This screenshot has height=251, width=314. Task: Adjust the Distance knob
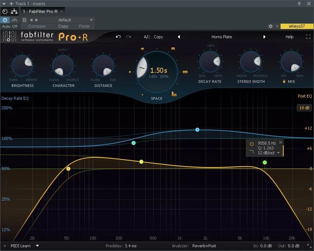click(103, 66)
